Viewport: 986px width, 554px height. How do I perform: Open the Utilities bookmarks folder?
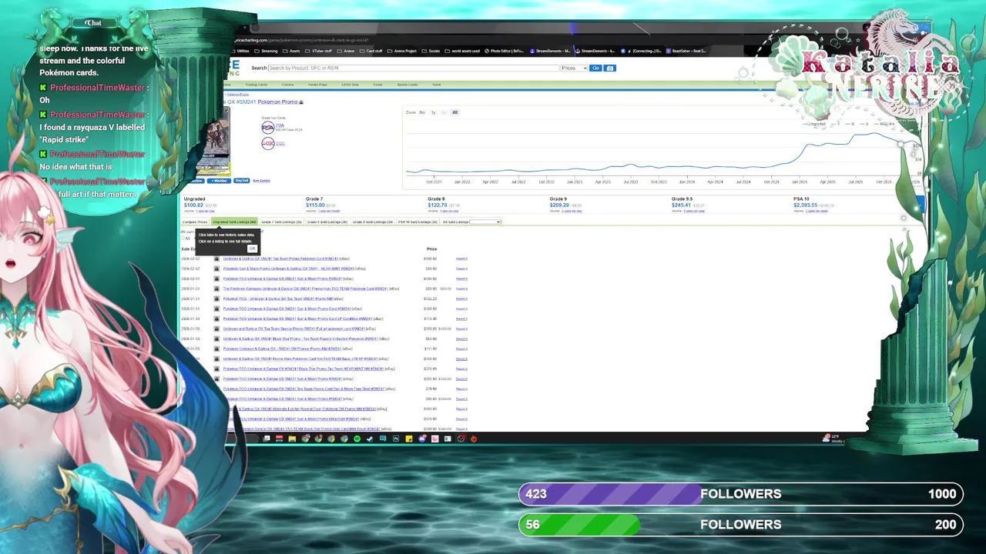coord(240,51)
